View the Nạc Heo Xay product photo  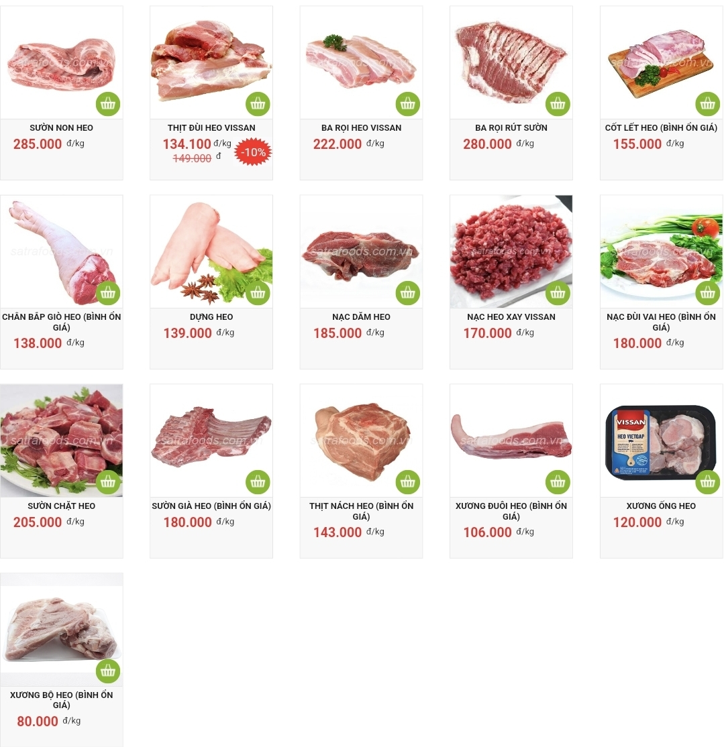coord(511,251)
